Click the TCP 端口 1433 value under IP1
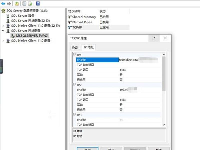 [x=123, y=70]
